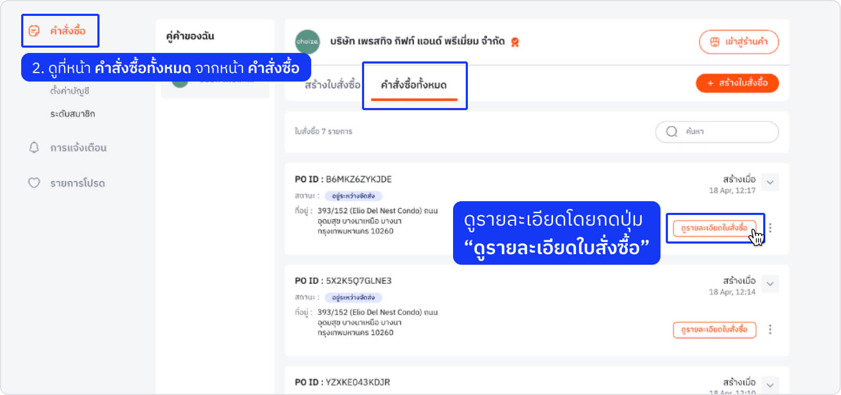Click the 18 Apr, 12:14 timestamp
This screenshot has height=395, width=841.
[x=732, y=292]
